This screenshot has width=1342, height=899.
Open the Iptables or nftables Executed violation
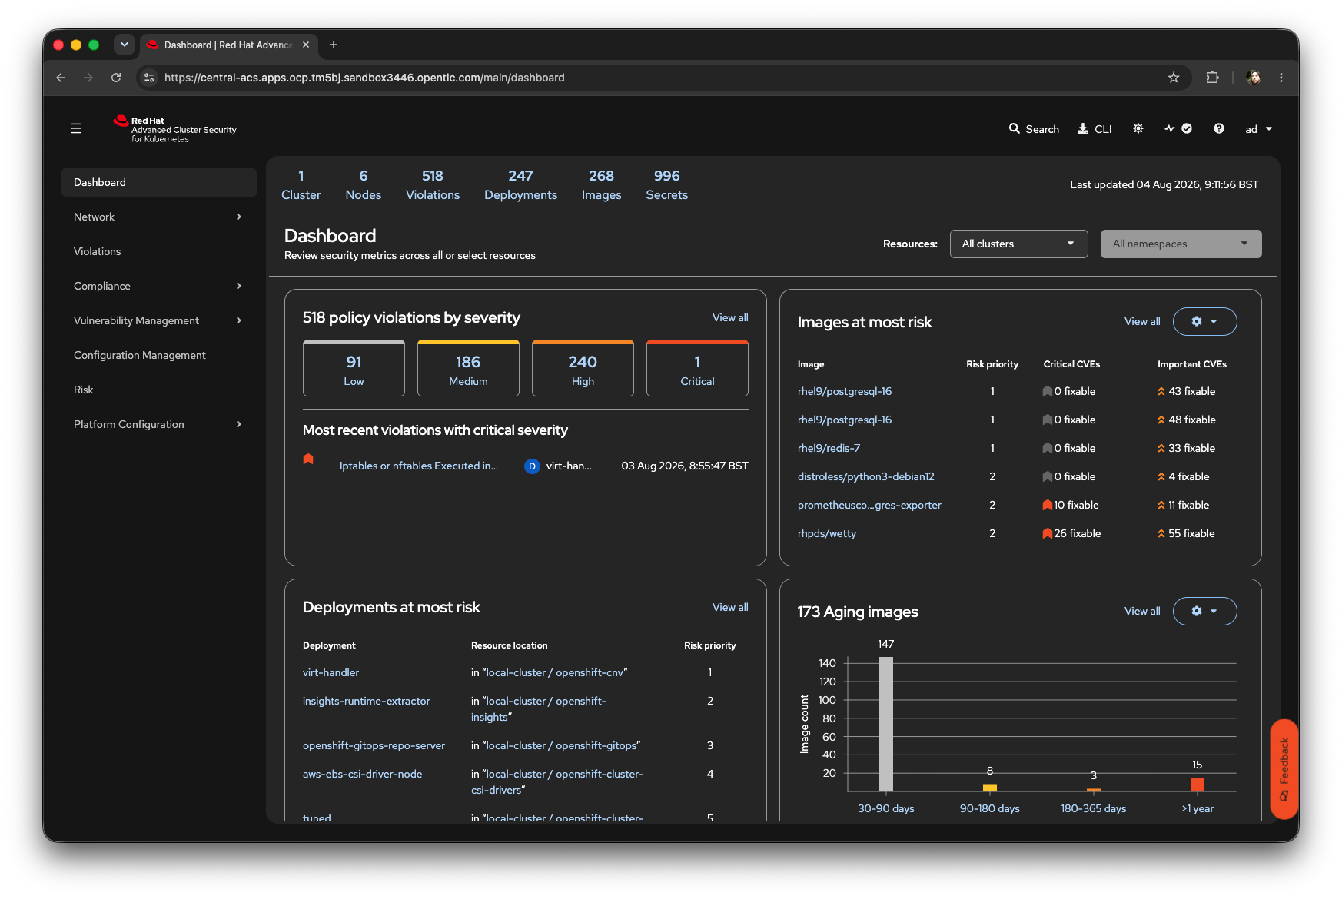419,466
